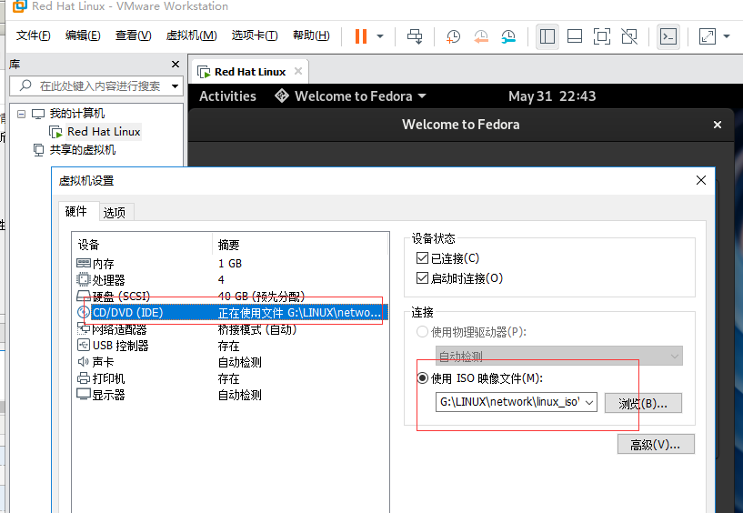This screenshot has width=743, height=513.
Task: Open 帮助(H) menu
Action: (x=311, y=35)
